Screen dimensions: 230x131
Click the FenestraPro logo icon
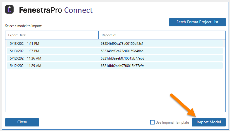coord(9,9)
